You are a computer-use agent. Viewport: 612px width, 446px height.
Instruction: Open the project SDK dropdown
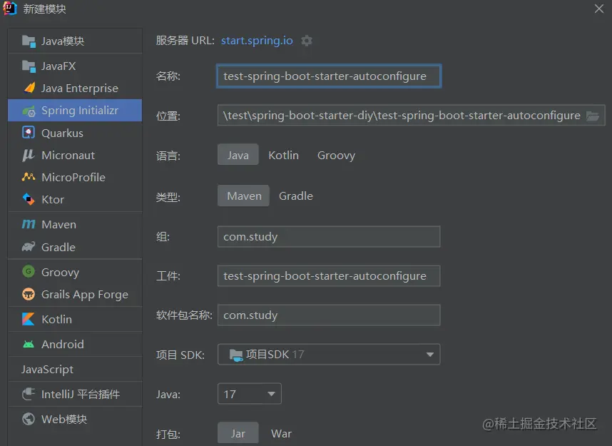click(329, 354)
